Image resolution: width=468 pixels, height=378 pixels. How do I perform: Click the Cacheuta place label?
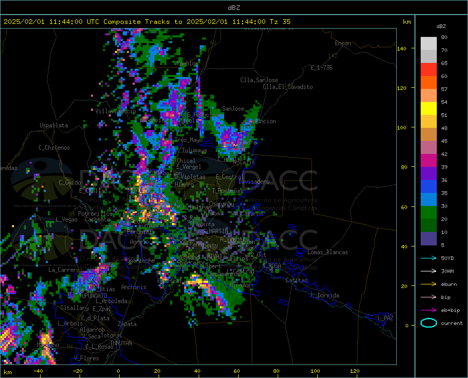(x=97, y=219)
